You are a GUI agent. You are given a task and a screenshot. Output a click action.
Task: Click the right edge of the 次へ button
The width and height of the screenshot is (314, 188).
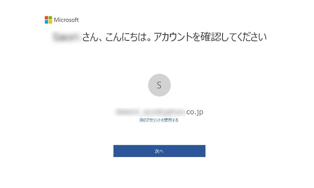point(202,151)
